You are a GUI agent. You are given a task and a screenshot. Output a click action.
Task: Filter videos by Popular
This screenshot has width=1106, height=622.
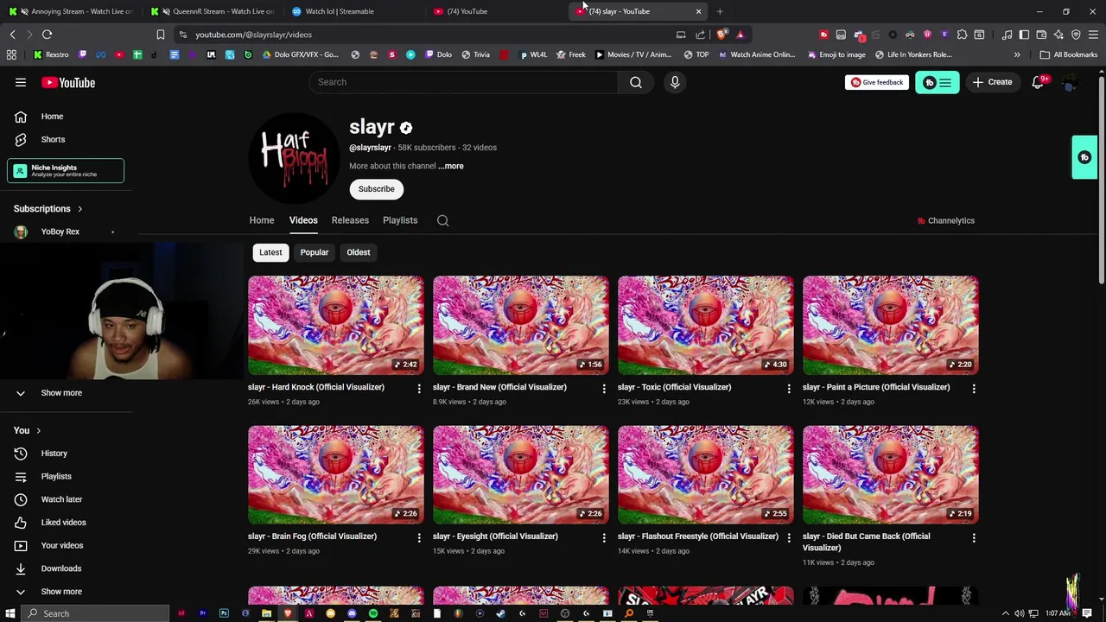(315, 252)
